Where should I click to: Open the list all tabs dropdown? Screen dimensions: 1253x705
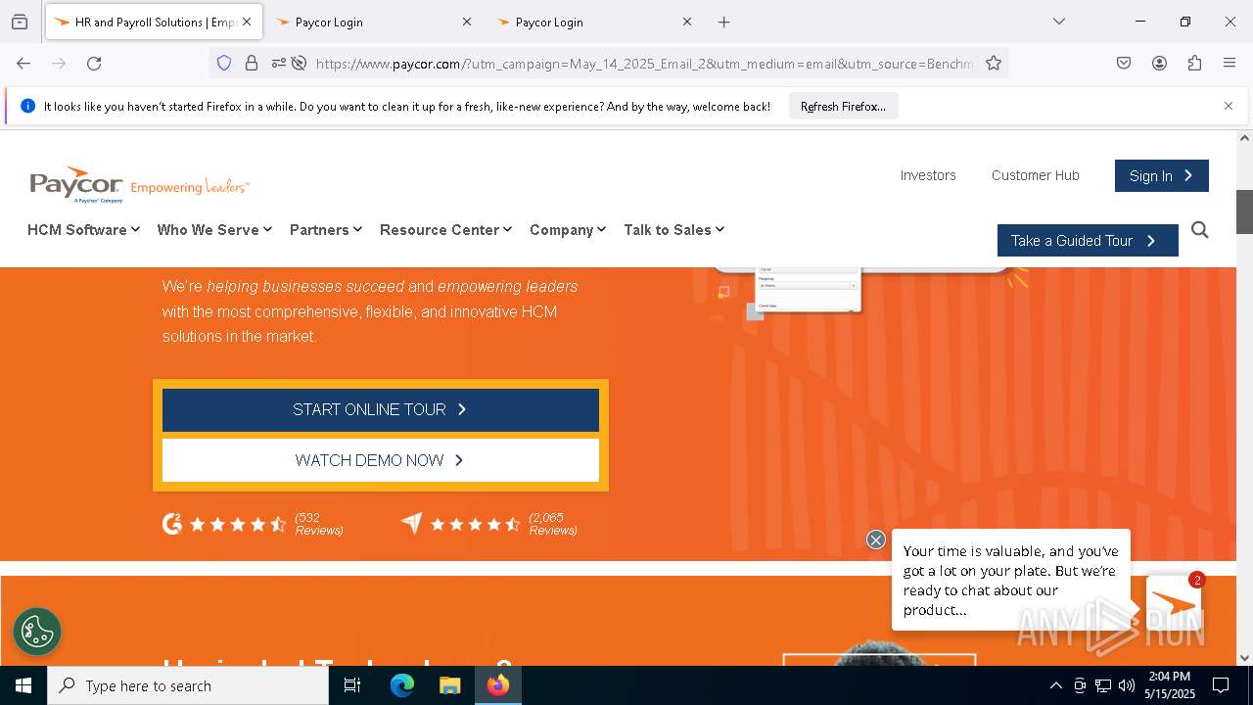1058,22
